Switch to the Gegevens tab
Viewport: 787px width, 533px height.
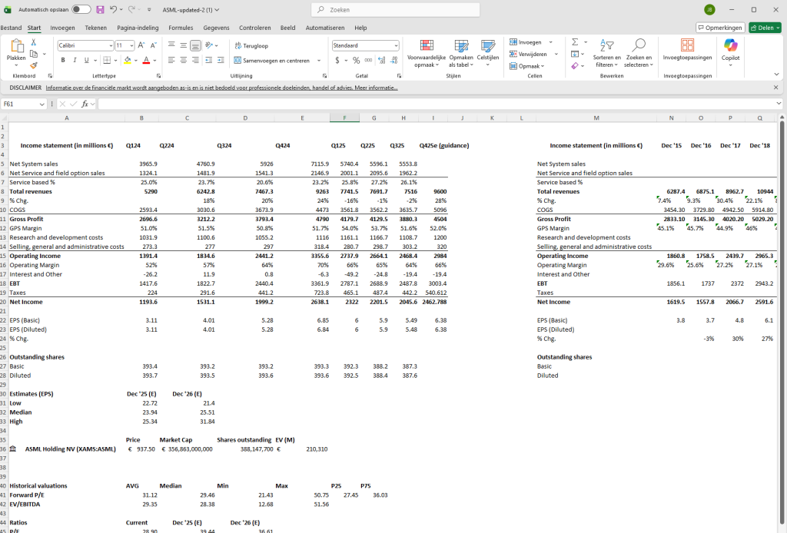[x=216, y=28]
